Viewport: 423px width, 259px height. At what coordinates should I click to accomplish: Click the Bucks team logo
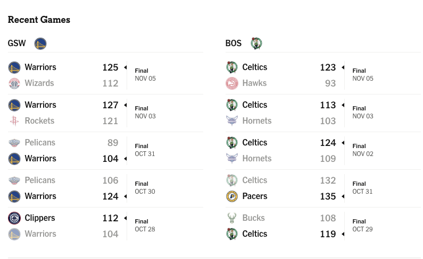point(232,218)
